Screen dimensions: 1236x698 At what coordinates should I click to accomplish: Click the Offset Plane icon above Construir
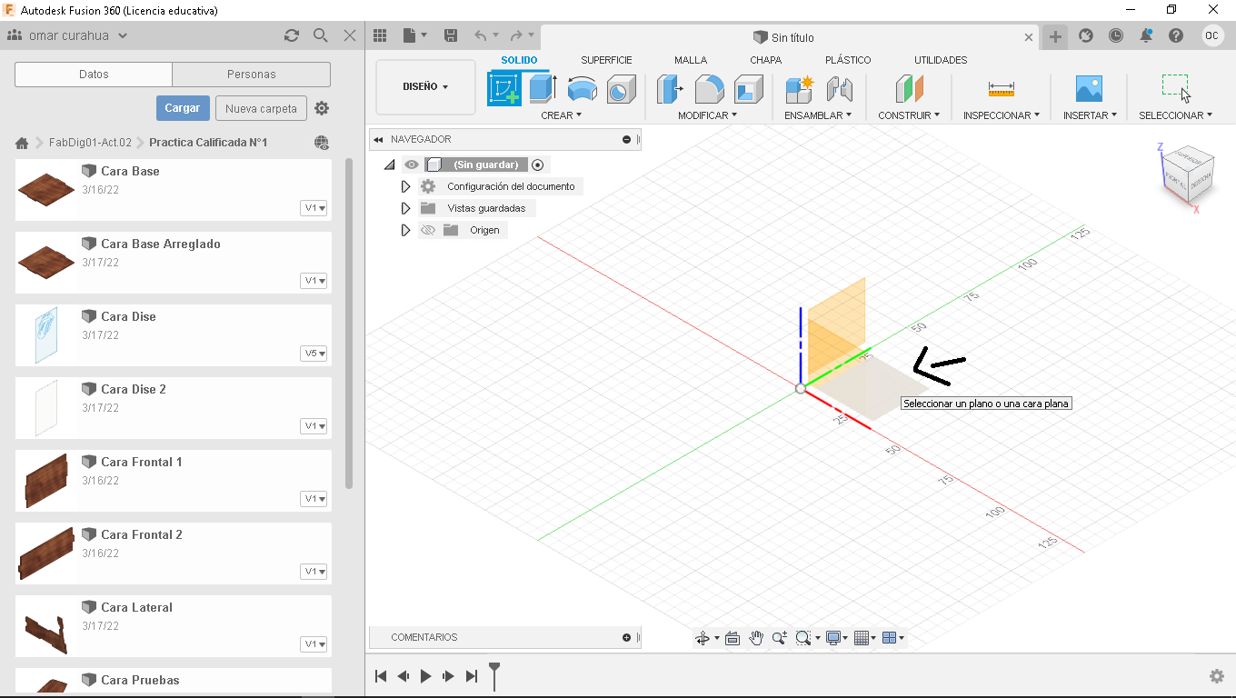pos(909,89)
